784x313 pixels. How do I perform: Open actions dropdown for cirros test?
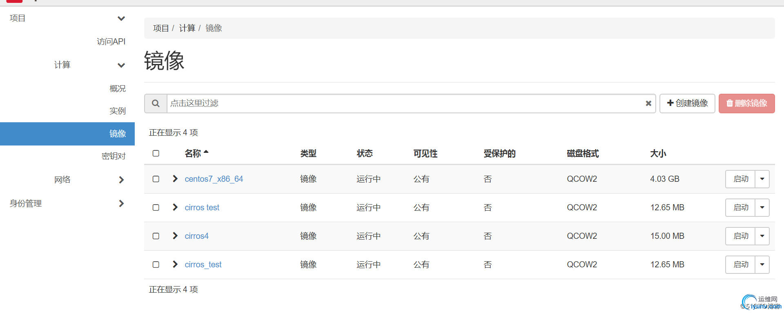coord(762,207)
